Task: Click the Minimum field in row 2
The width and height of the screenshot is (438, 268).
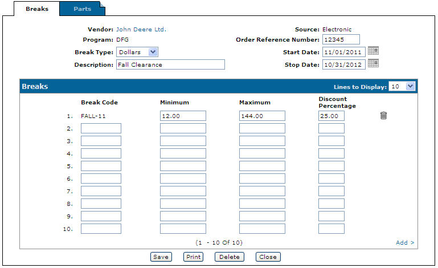Action: [x=183, y=128]
